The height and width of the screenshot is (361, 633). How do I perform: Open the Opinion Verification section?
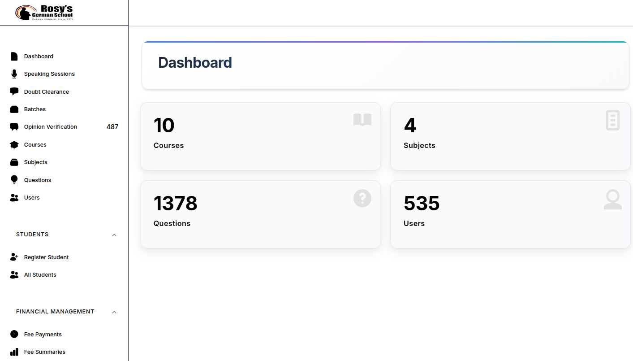[50, 126]
